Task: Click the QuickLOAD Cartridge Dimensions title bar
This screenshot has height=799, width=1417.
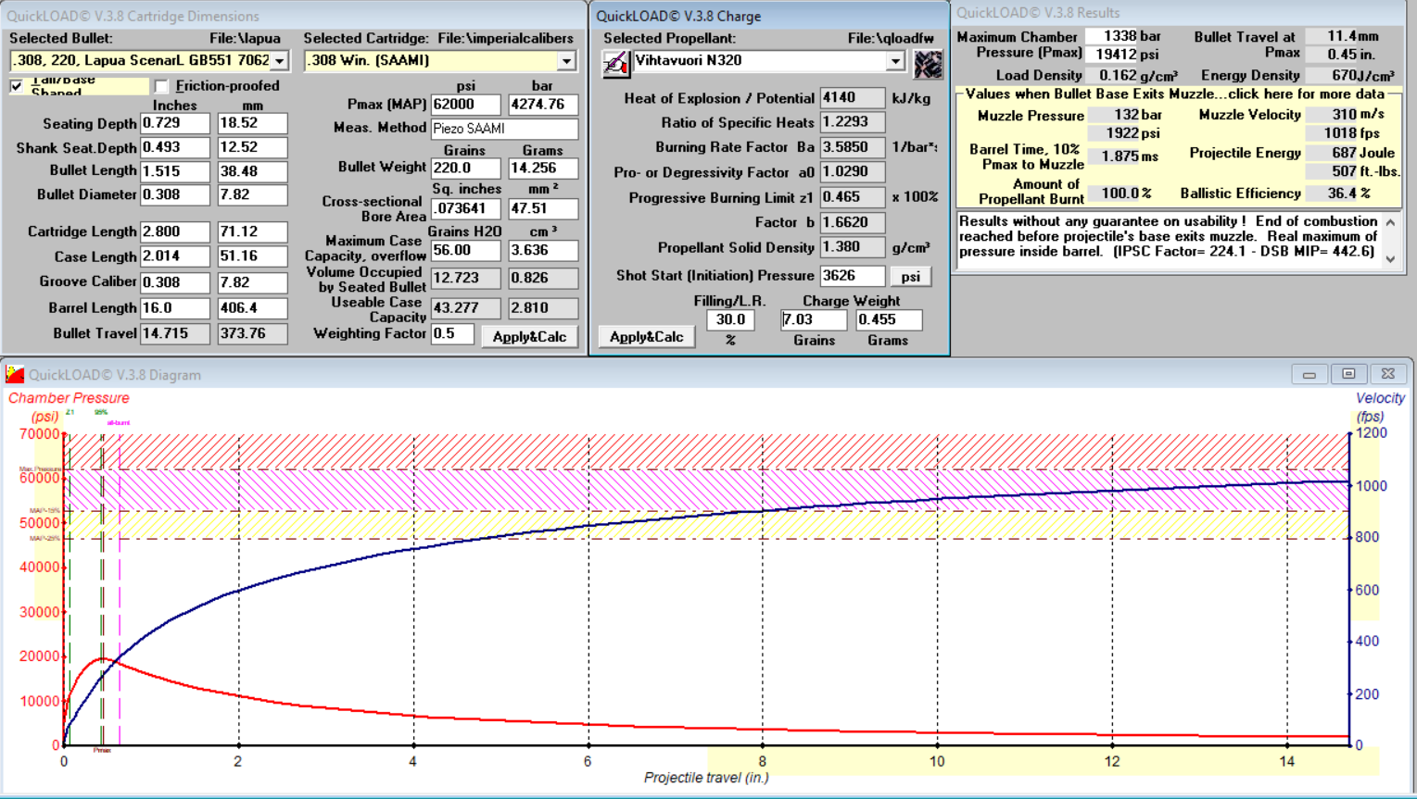Action: 294,16
